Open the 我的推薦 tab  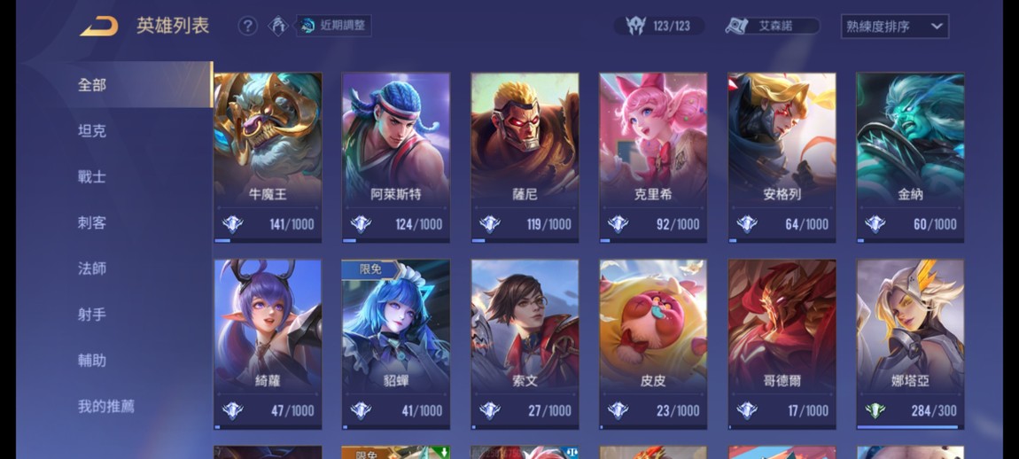106,407
